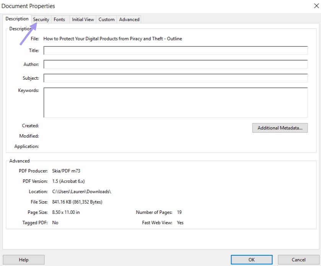Click the Location path 'C:\Users\Lauren\Downloads\'
Image resolution: width=321 pixels, height=266 pixels.
(81, 191)
